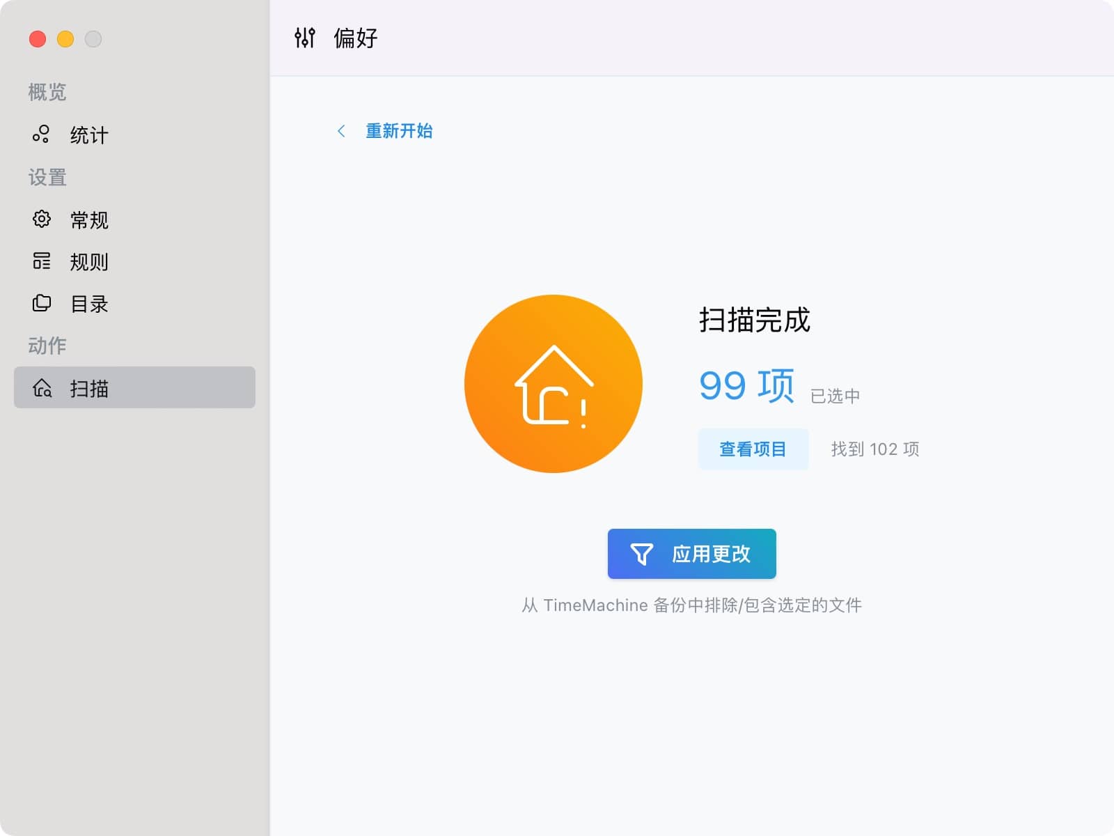The height and width of the screenshot is (836, 1114).
Task: Click the 设置 section header
Action: [47, 178]
